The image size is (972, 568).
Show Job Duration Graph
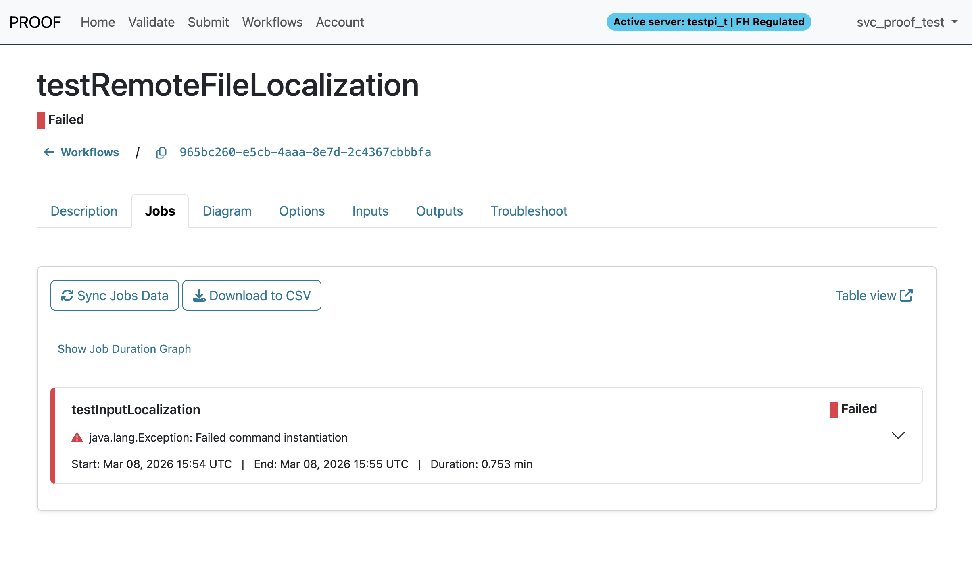coord(124,349)
